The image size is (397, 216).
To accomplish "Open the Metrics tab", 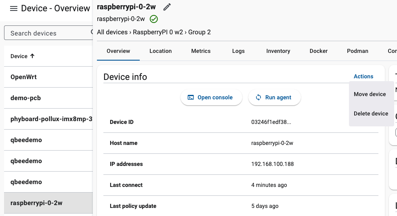I will [201, 51].
